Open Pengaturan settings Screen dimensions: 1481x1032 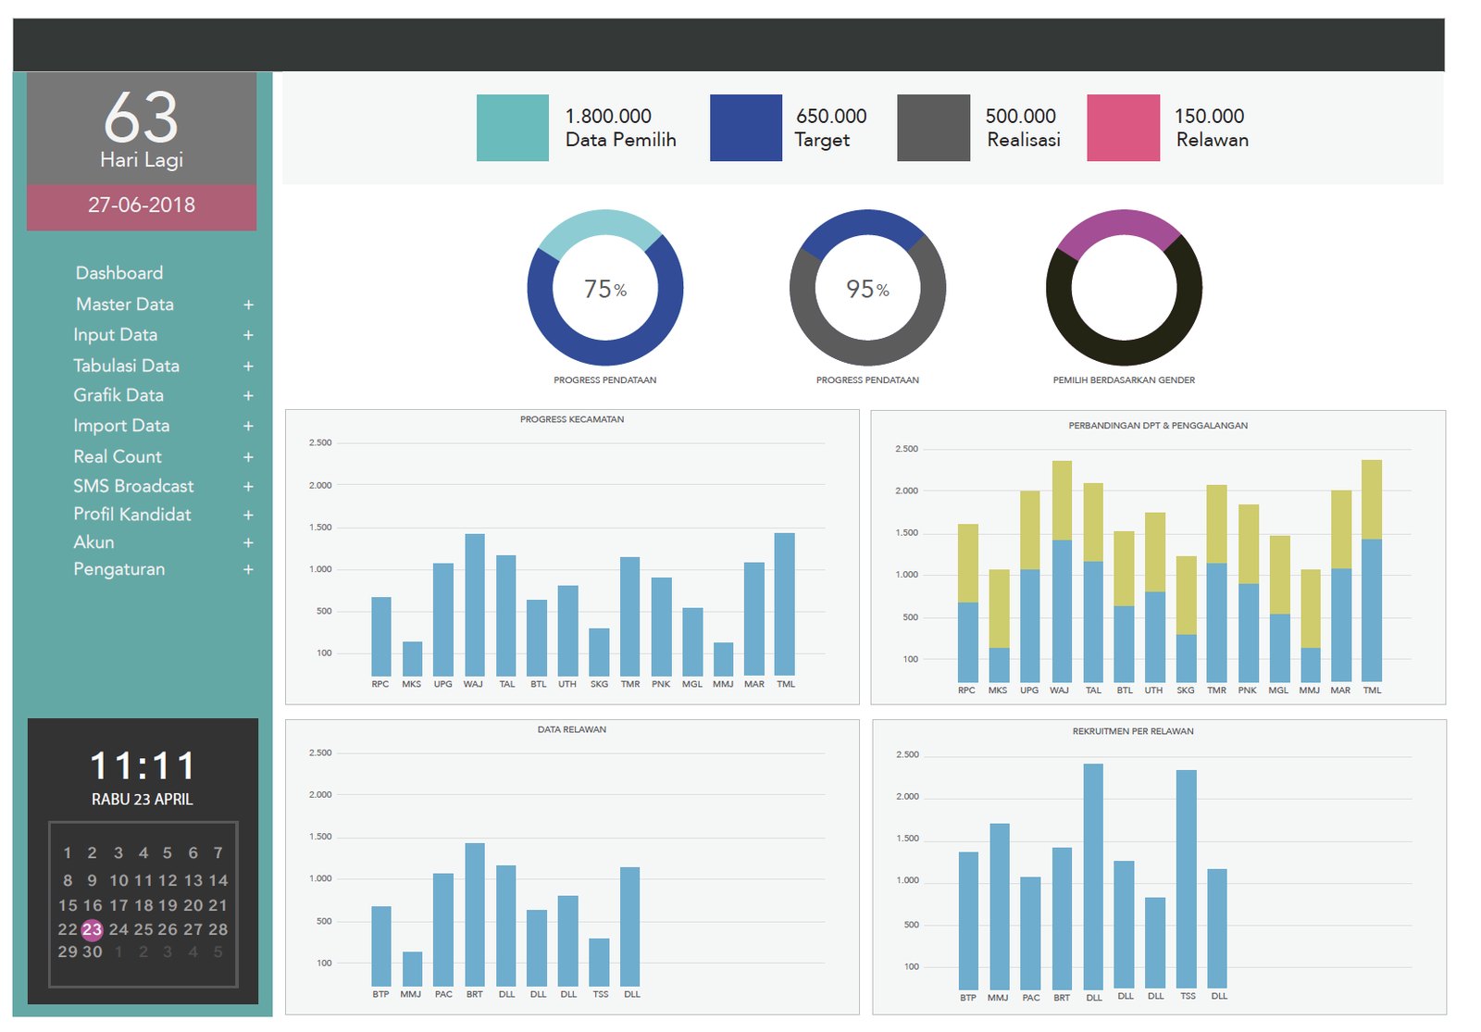pyautogui.click(x=119, y=569)
